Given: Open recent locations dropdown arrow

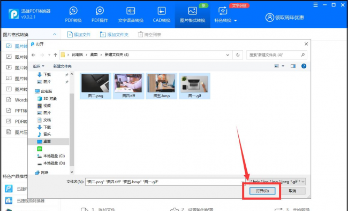Looking at the screenshot, I should pos(49,55).
